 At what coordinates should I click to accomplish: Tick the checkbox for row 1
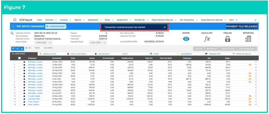click(x=20, y=62)
